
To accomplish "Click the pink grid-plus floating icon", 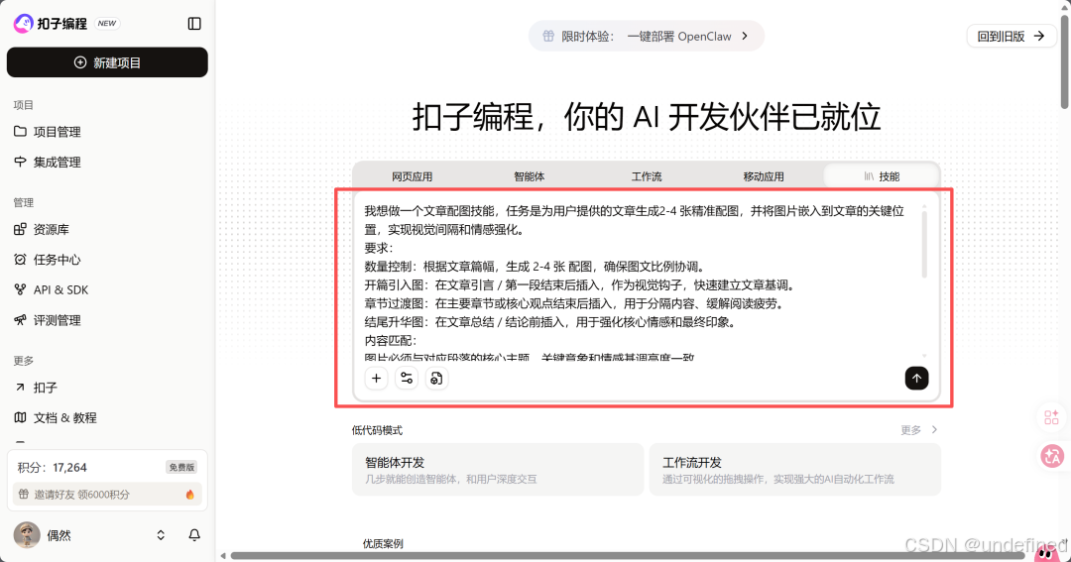I will tap(1052, 417).
